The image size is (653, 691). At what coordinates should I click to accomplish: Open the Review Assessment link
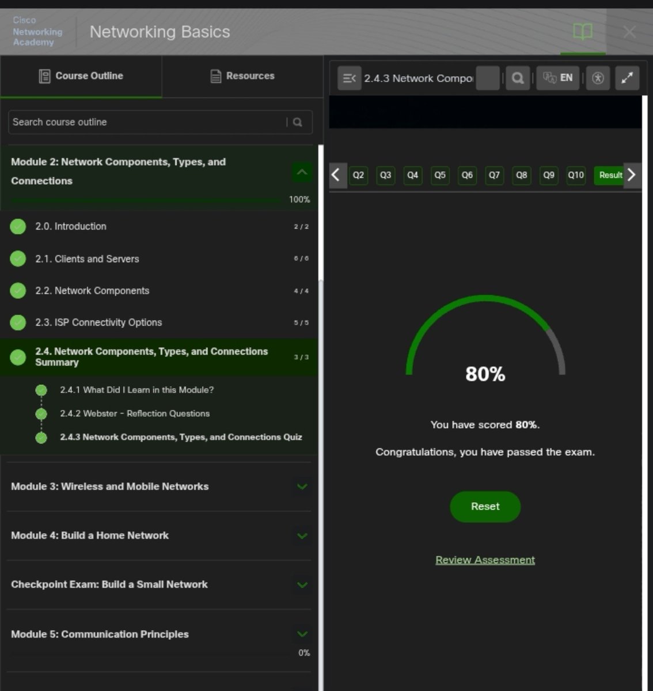tap(485, 560)
